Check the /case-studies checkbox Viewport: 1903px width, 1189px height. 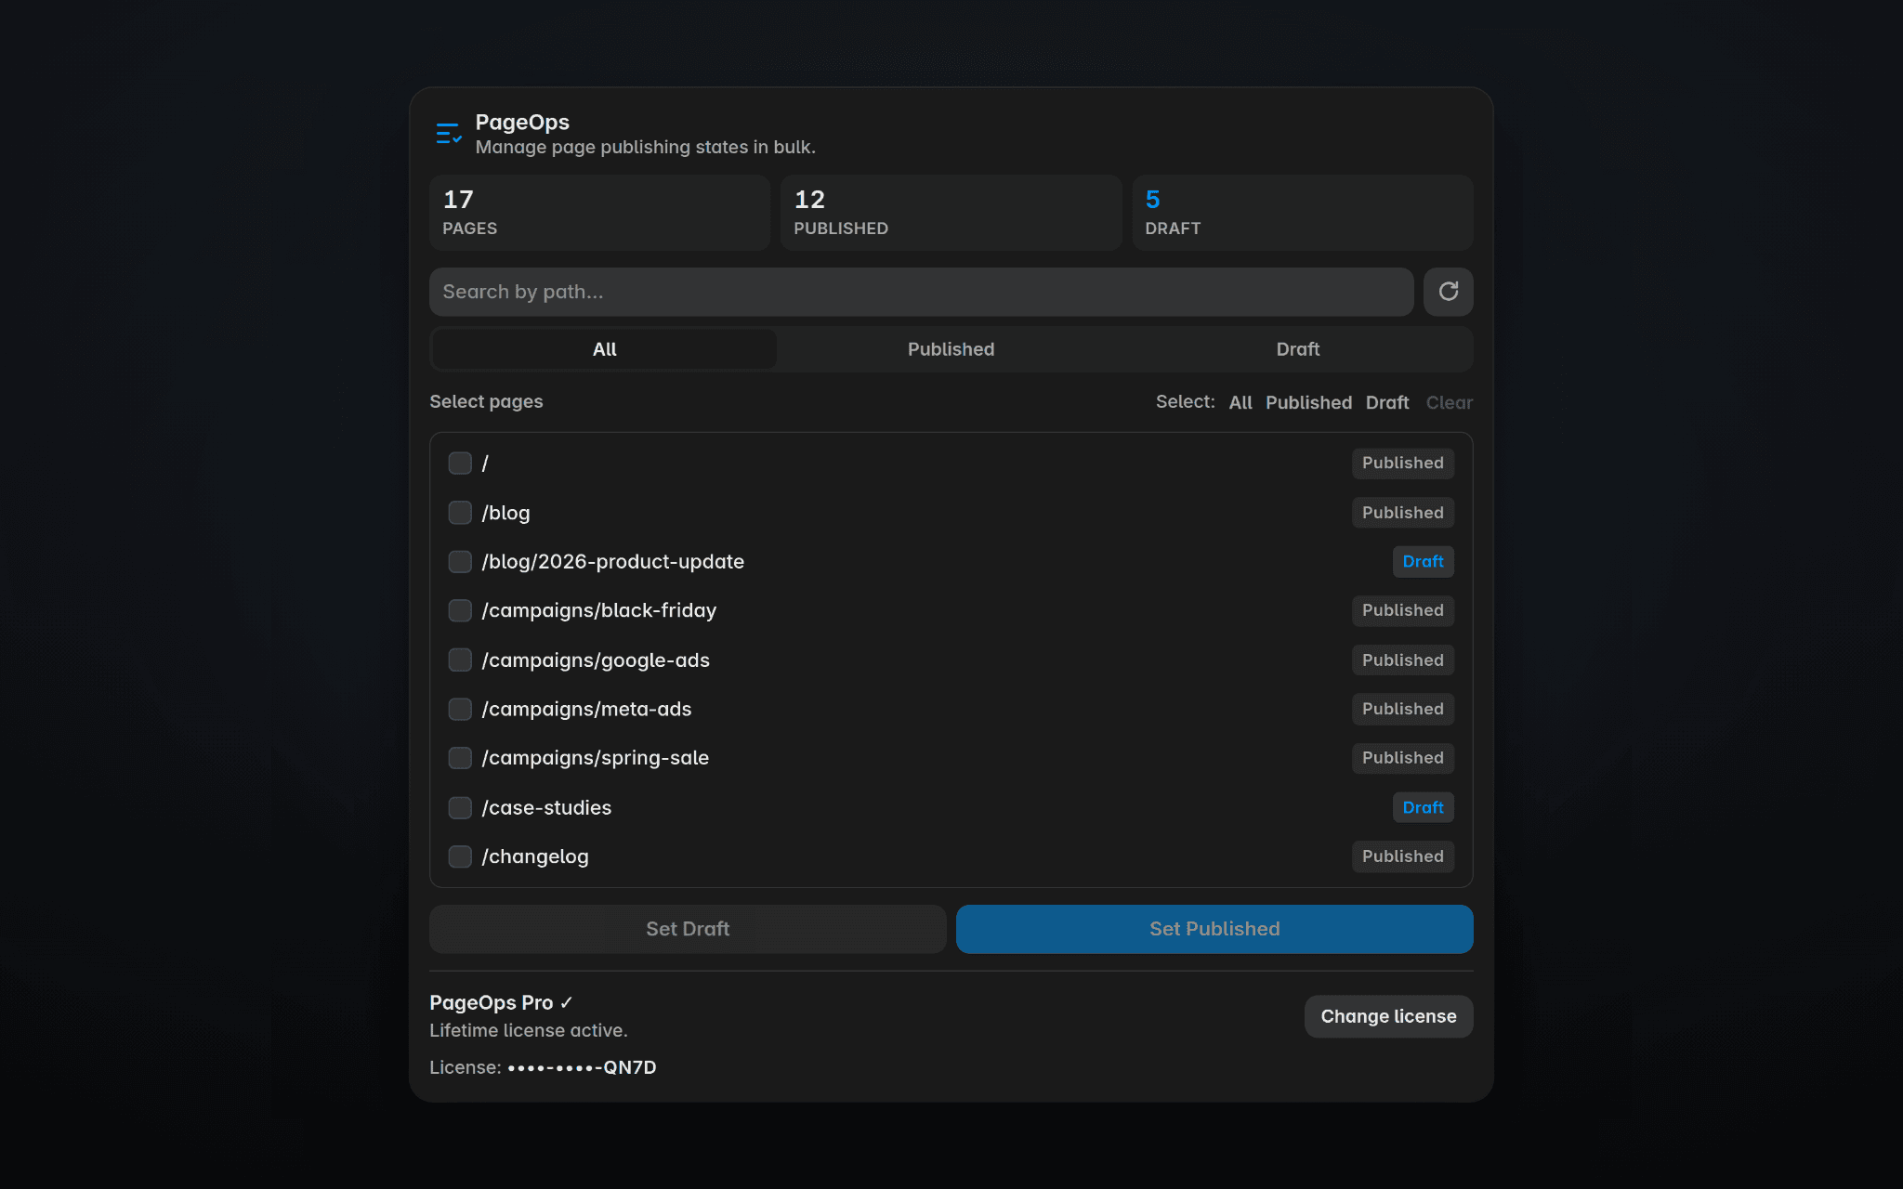[x=460, y=807]
